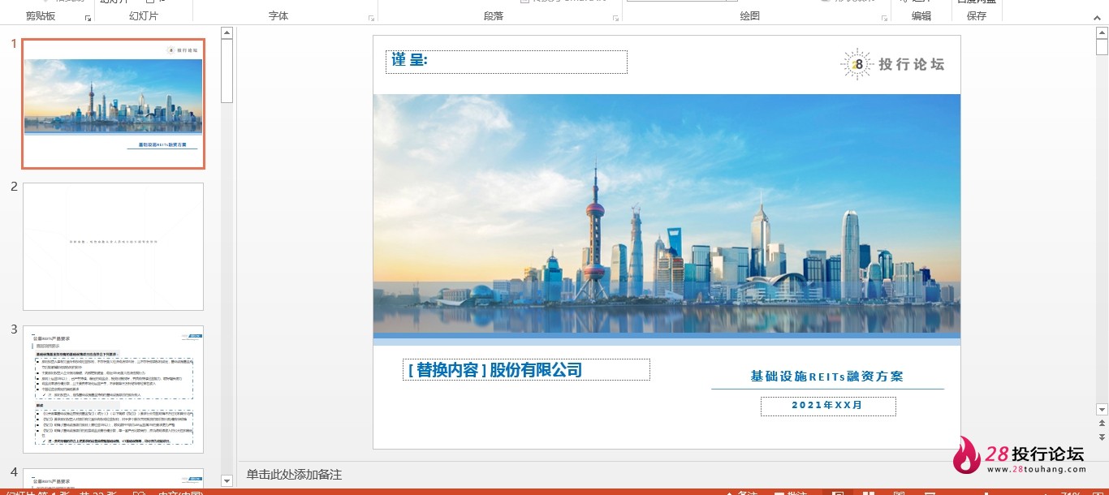Click the [替换内容]股份有限公司 text box
Viewport: 1109px width, 495px height.
coord(526,370)
